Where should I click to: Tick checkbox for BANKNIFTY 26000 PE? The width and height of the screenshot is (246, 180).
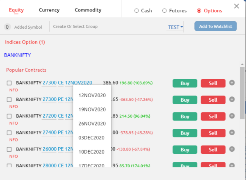pos(9,149)
